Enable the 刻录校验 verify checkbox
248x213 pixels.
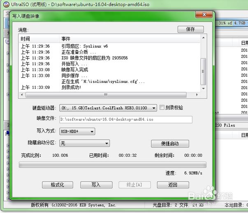tap(162, 108)
